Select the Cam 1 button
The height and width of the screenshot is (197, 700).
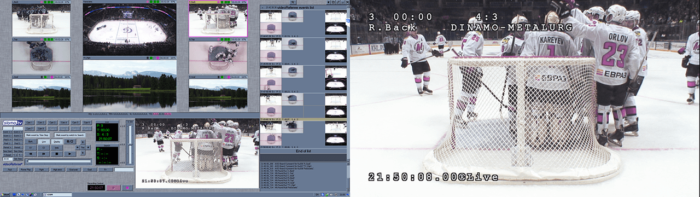(29, 123)
